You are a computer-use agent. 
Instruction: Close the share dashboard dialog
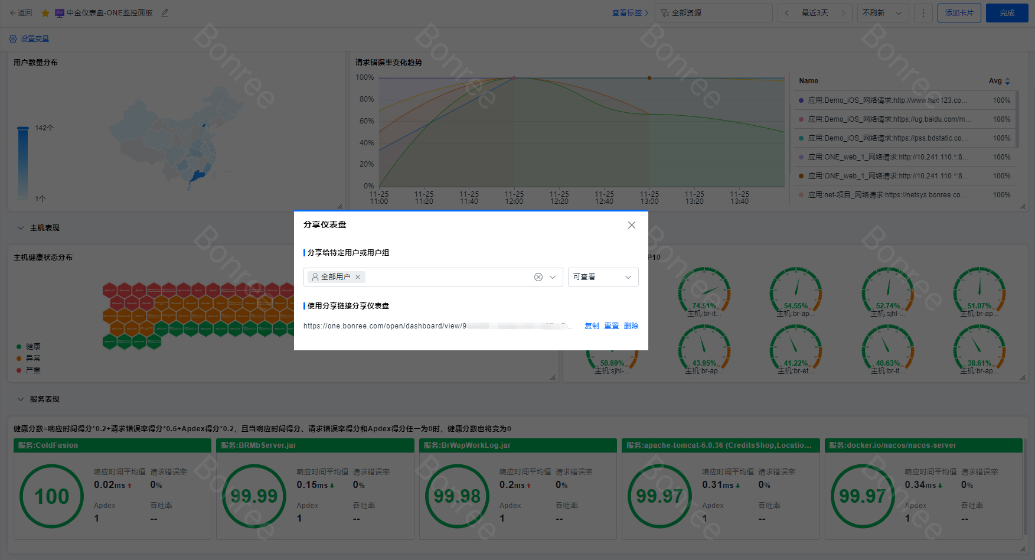(631, 225)
